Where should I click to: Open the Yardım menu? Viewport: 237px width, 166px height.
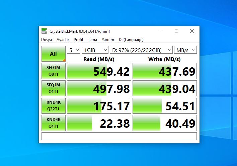(x=108, y=40)
